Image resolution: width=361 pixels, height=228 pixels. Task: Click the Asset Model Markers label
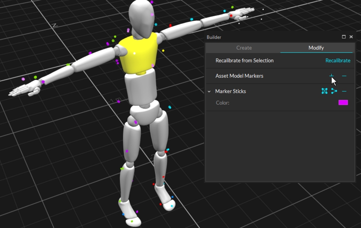[239, 76]
